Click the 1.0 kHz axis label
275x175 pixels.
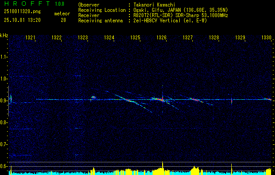3,79
